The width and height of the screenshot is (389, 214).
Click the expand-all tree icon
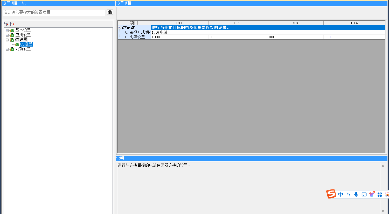pyautogui.click(x=6, y=24)
